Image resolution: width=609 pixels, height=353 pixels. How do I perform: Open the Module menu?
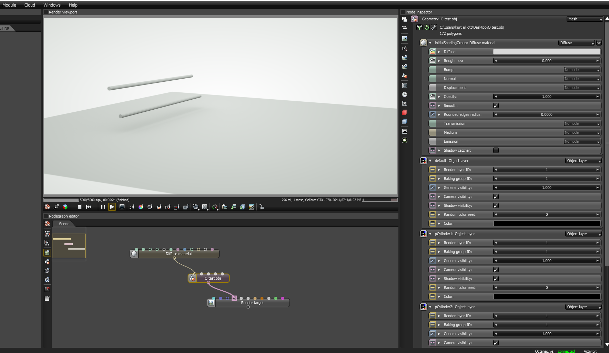tap(9, 5)
